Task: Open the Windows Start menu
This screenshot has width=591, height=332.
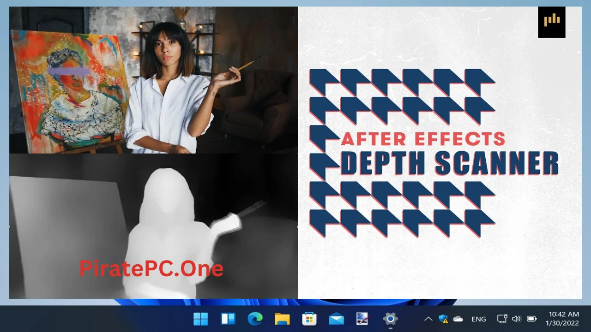Action: pyautogui.click(x=200, y=319)
